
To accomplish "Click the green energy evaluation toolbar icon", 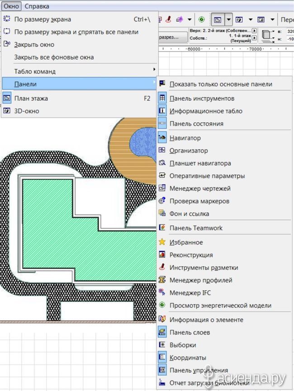I will [202, 19].
